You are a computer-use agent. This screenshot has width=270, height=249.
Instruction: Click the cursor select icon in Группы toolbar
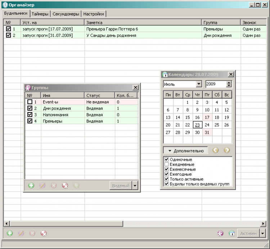pyautogui.click(x=76, y=186)
